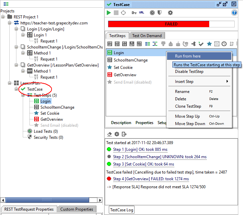Toggle the loop TestCase circular icon
This screenshot has width=243, height=215.
point(124,13)
